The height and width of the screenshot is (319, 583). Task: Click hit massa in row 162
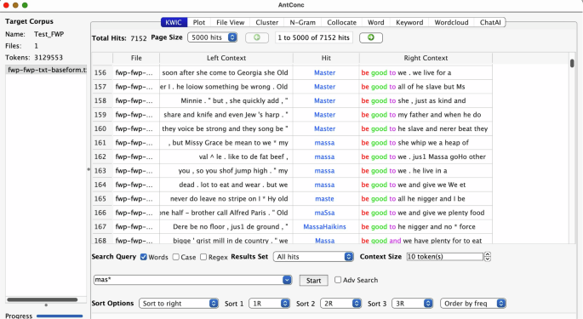click(x=324, y=157)
